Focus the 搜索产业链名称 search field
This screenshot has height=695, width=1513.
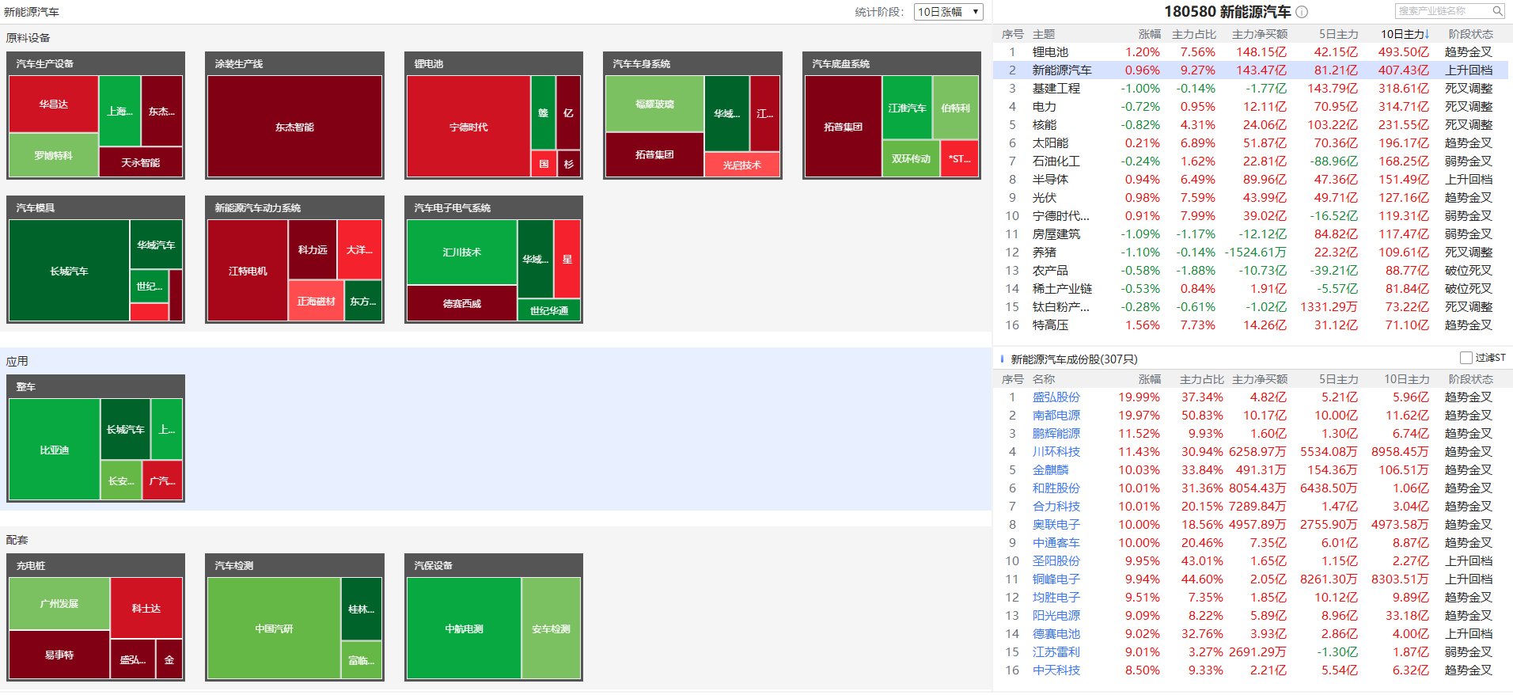point(1442,11)
